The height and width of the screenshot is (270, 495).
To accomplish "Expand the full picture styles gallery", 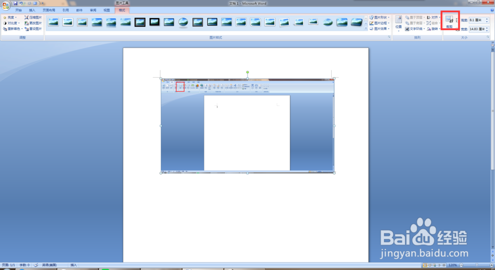I will click(366, 29).
